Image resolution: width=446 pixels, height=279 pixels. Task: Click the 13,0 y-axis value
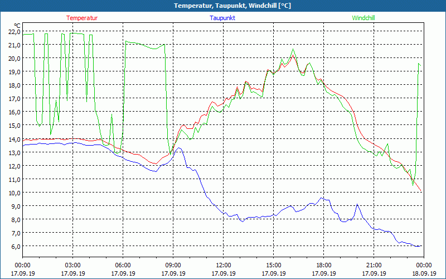coord(14,152)
